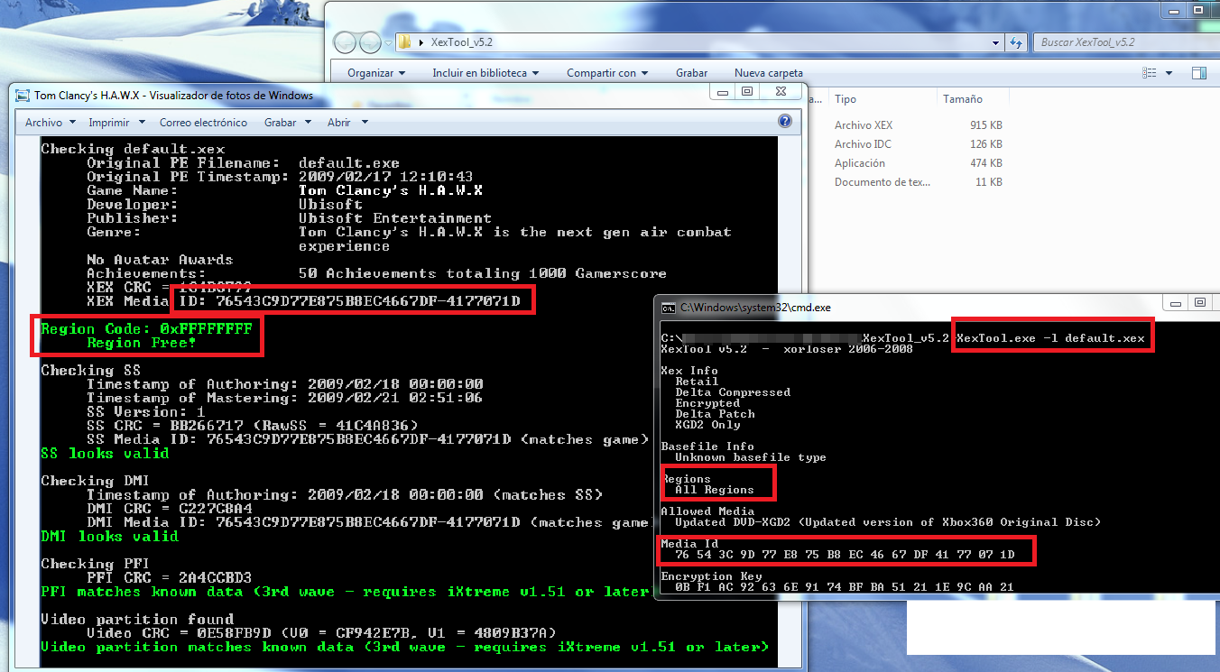Screen dimensions: 1220x672
Task: Click the Explorer forward navigation arrow
Action: coord(370,42)
